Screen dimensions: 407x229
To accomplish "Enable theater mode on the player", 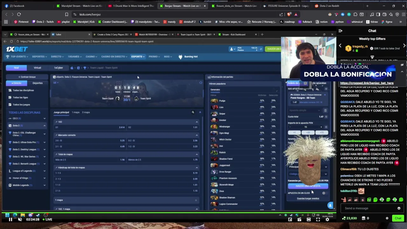I will point(308,219).
